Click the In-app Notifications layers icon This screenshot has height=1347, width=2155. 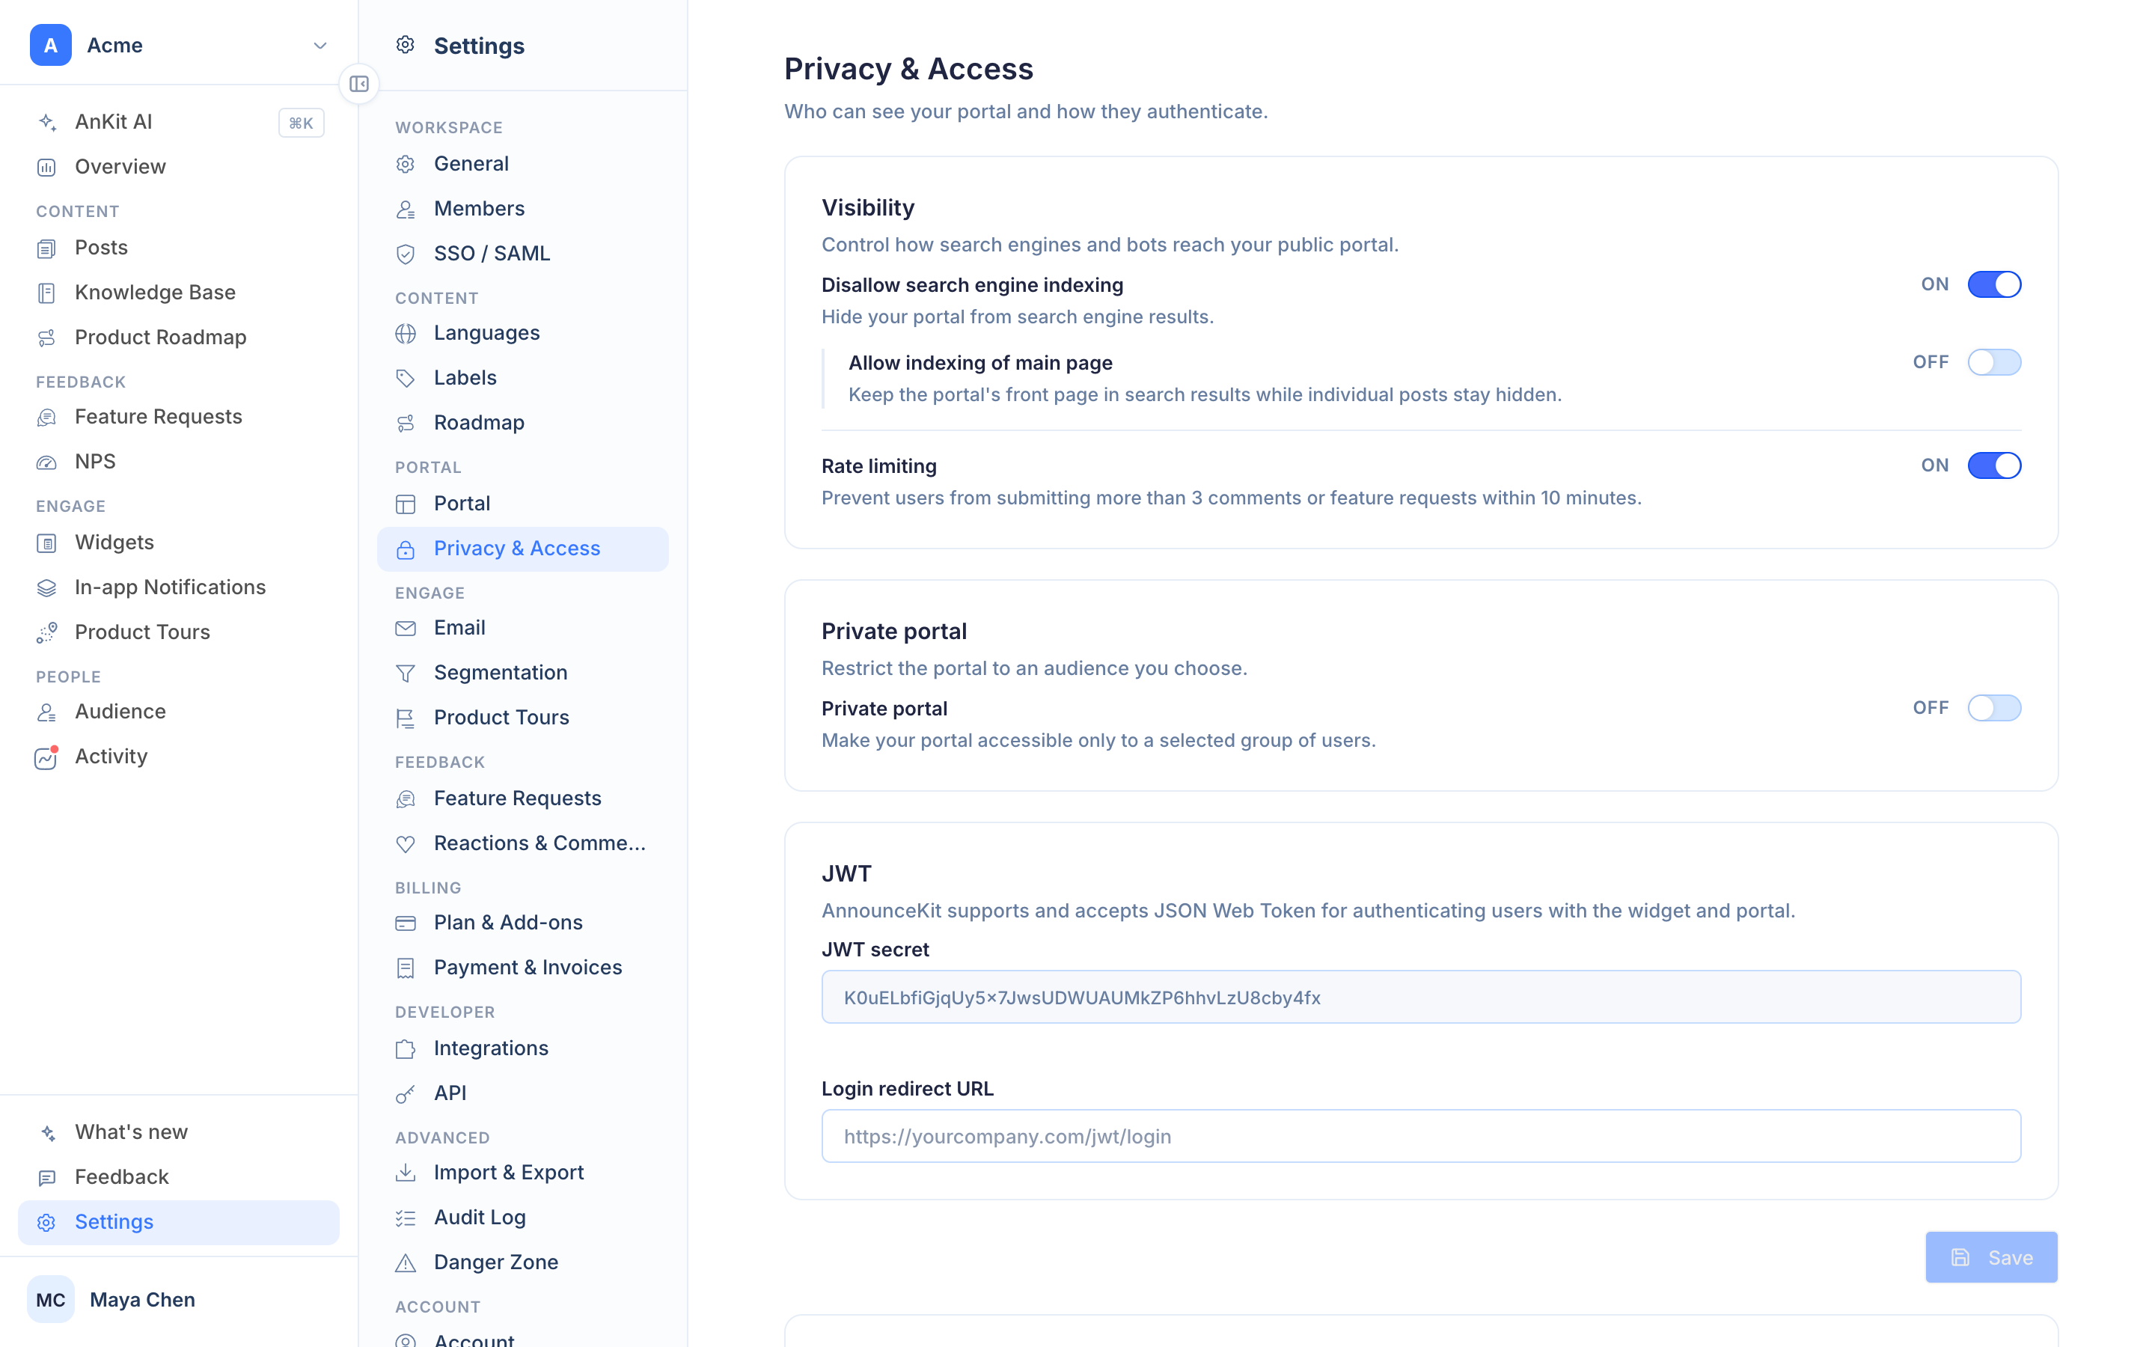(47, 588)
